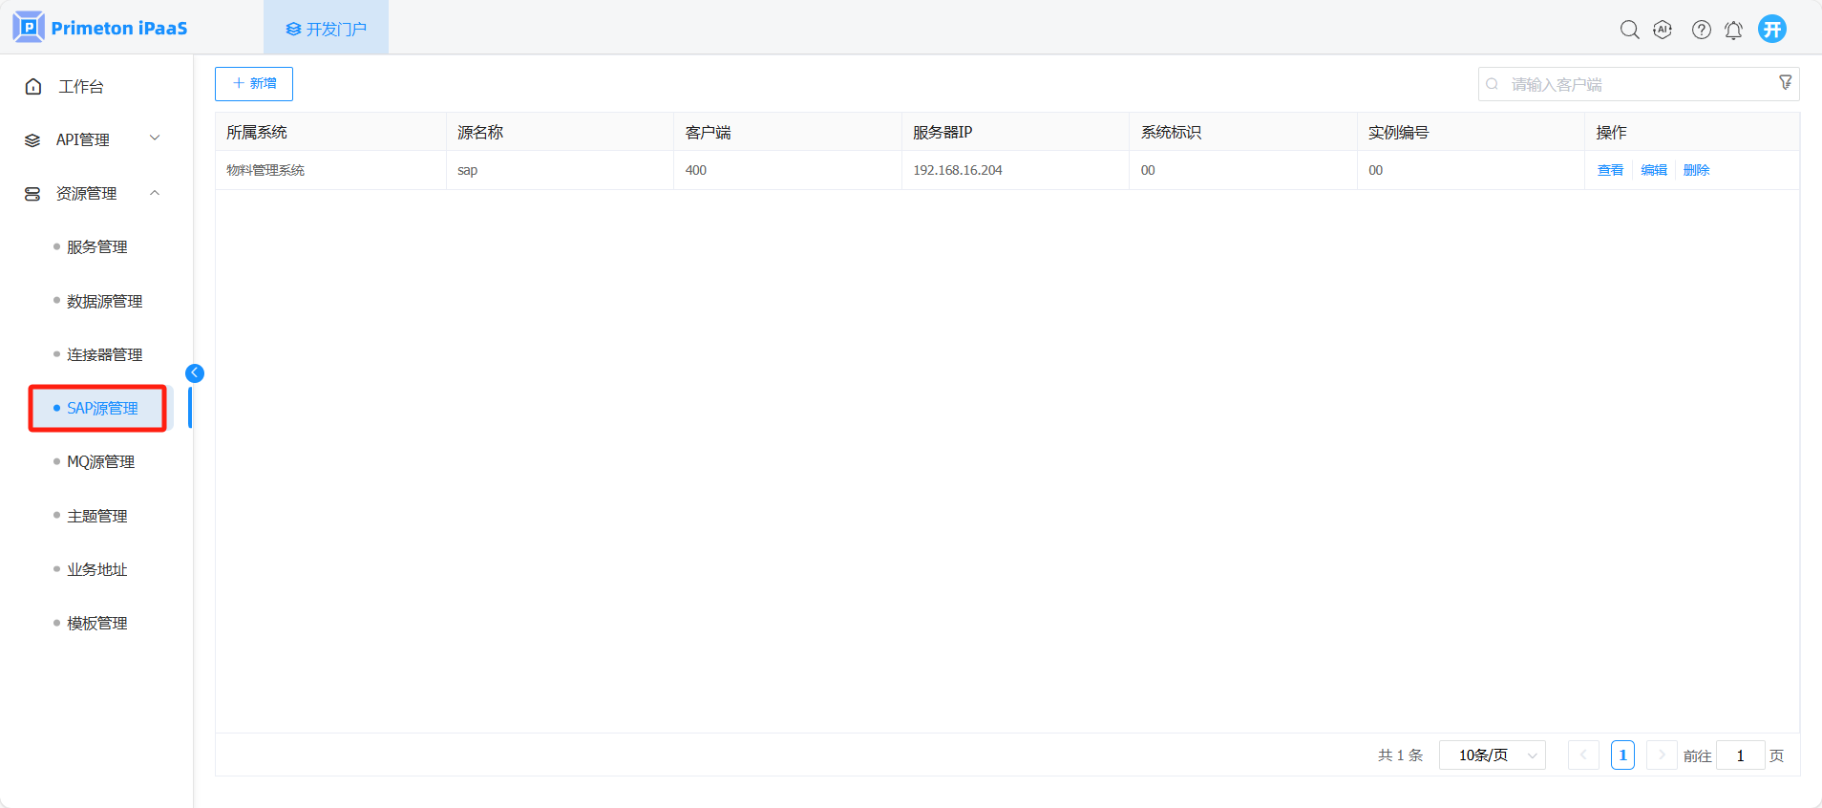Viewport: 1822px width, 808px height.
Task: Click the Primeton iPaaS logo
Action: click(100, 28)
